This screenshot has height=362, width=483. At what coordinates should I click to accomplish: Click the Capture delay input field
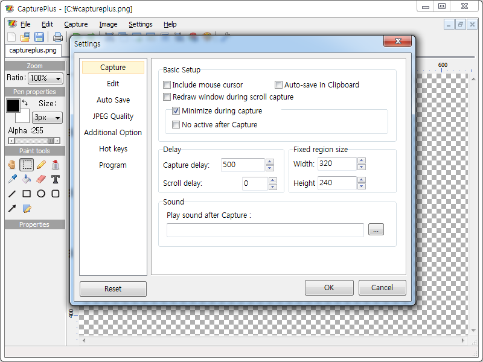tap(243, 165)
